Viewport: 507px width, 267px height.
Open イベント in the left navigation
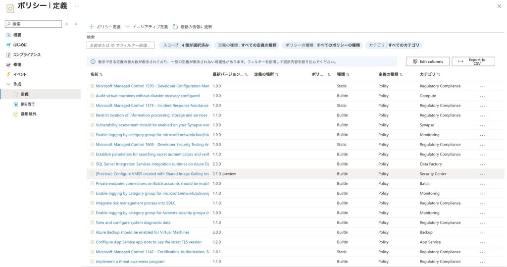[x=20, y=74]
